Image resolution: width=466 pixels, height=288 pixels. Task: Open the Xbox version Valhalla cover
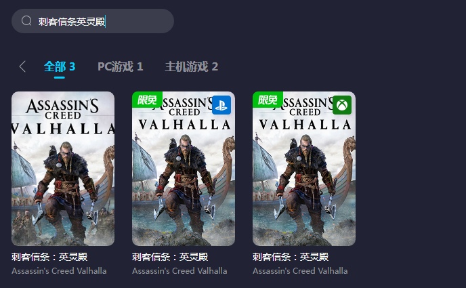click(304, 169)
